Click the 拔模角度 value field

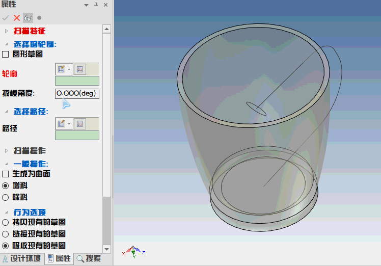tap(77, 93)
